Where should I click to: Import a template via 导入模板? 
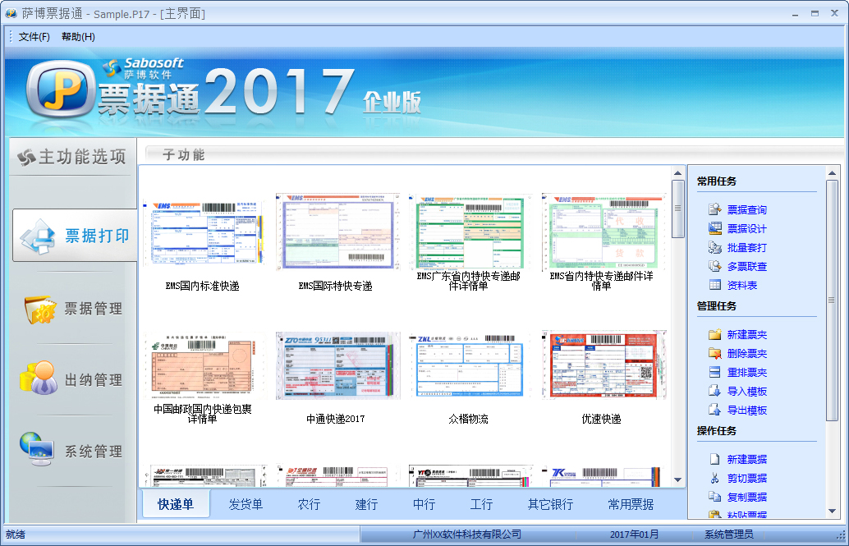748,391
